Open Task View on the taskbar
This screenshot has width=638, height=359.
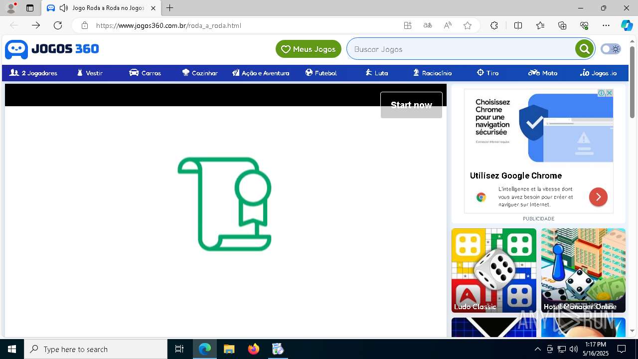pos(179,349)
